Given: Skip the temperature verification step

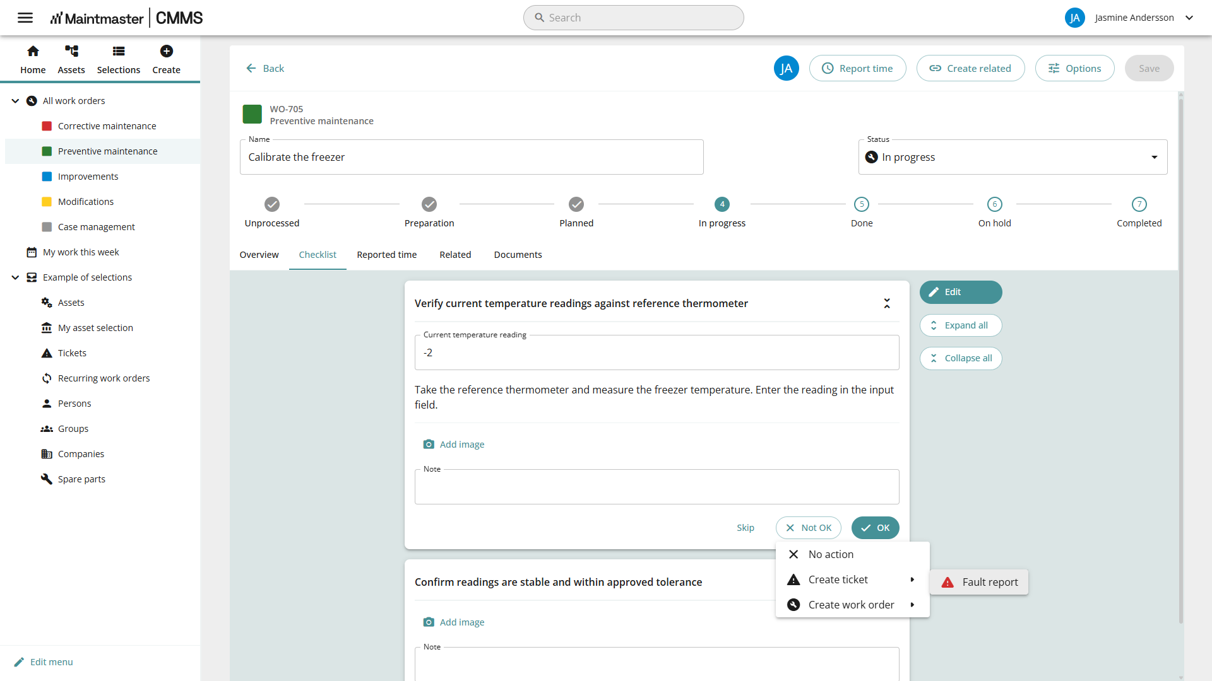Looking at the screenshot, I should (x=745, y=528).
